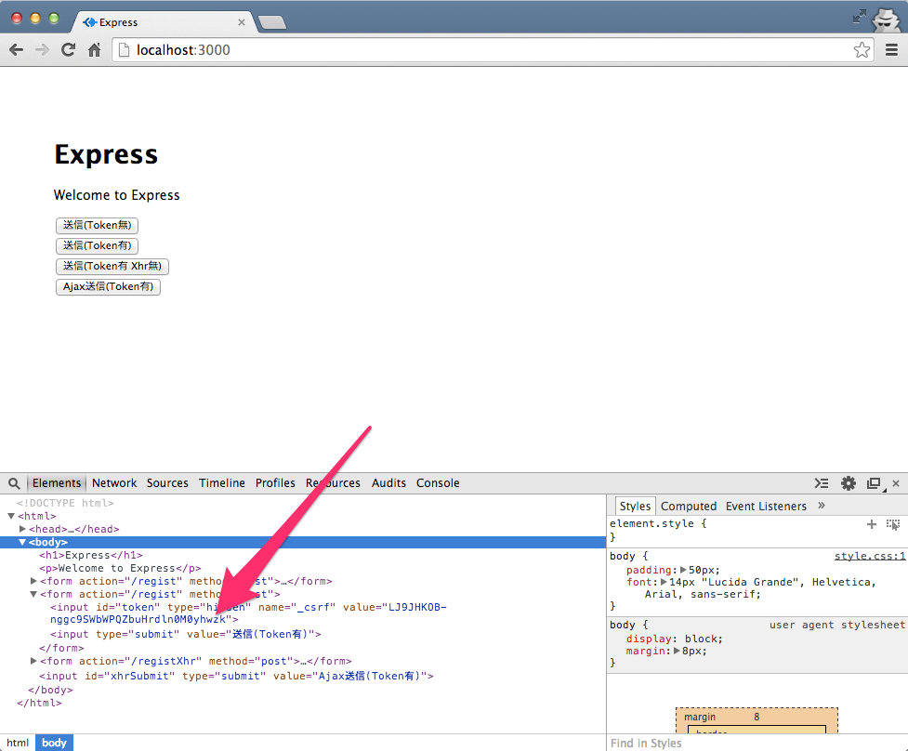Select html in the breadcrumb bar
Screen dimensions: 908x751
pyautogui.click(x=18, y=743)
